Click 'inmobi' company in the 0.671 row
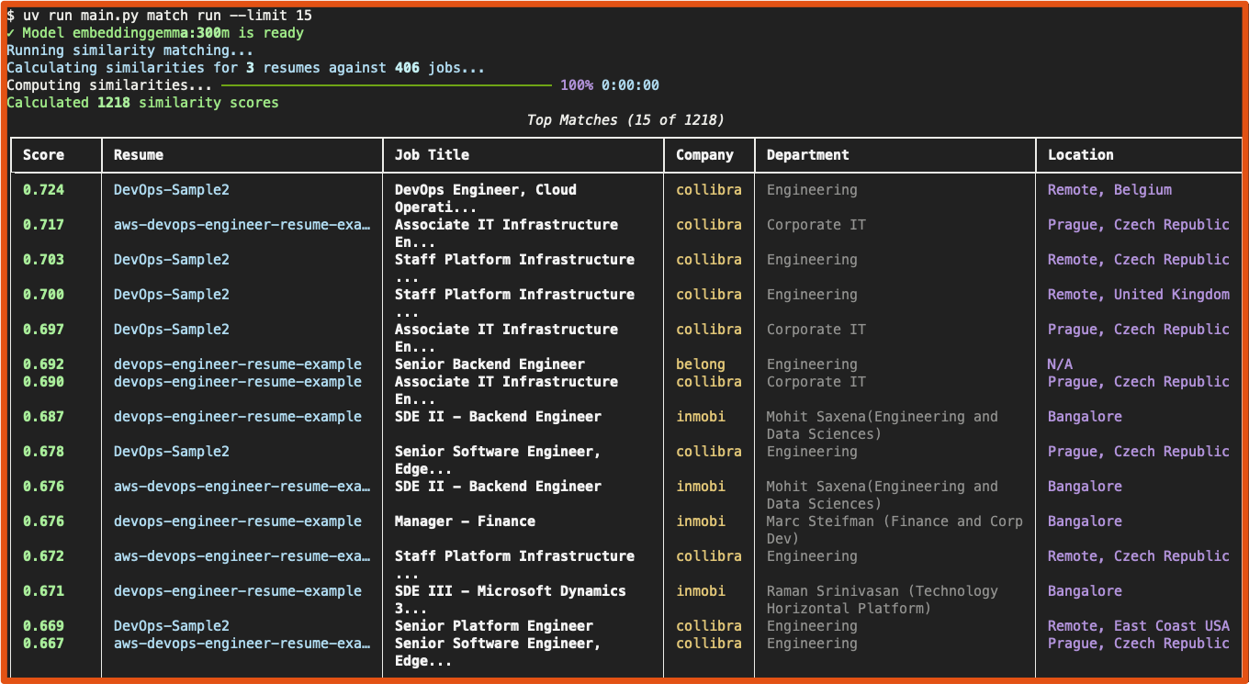This screenshot has width=1249, height=684. [x=701, y=591]
